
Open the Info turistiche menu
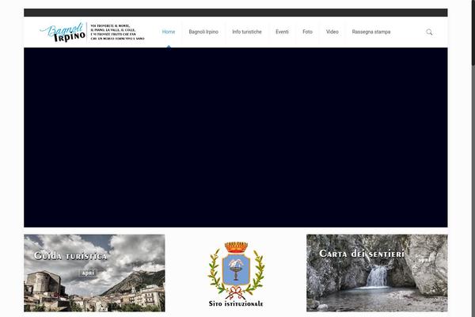pos(247,32)
